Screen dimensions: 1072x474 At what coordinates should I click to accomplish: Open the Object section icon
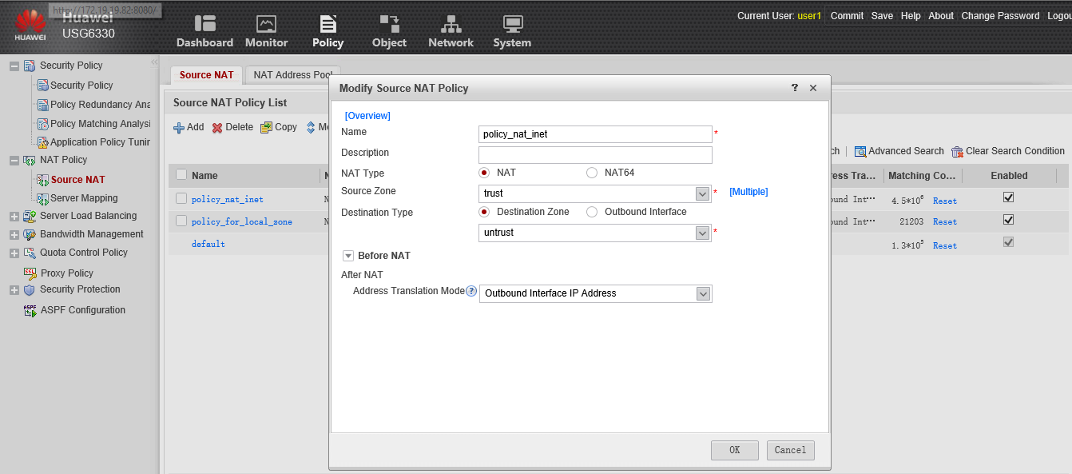click(389, 24)
